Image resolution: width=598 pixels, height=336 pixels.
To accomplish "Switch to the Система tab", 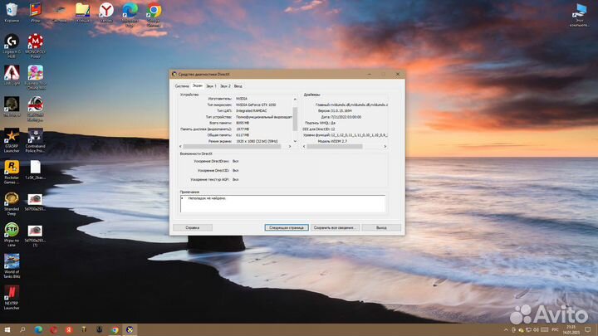I will click(x=182, y=86).
